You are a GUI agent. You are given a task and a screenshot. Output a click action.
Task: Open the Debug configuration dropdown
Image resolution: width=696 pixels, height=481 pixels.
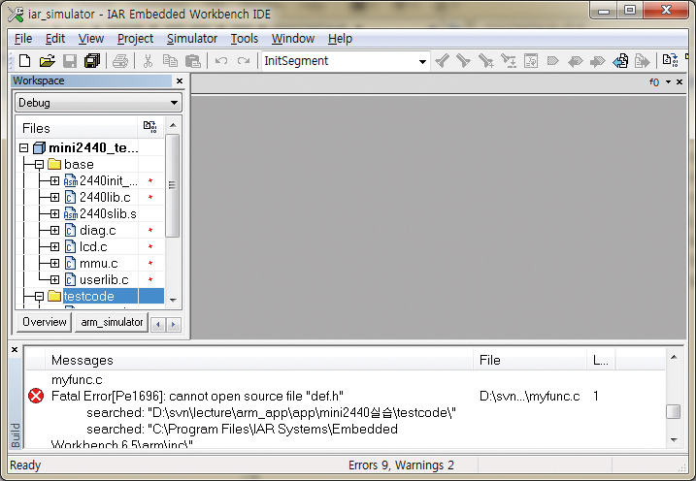(x=99, y=103)
